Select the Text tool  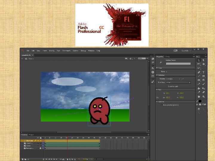pyautogui.click(x=204, y=72)
